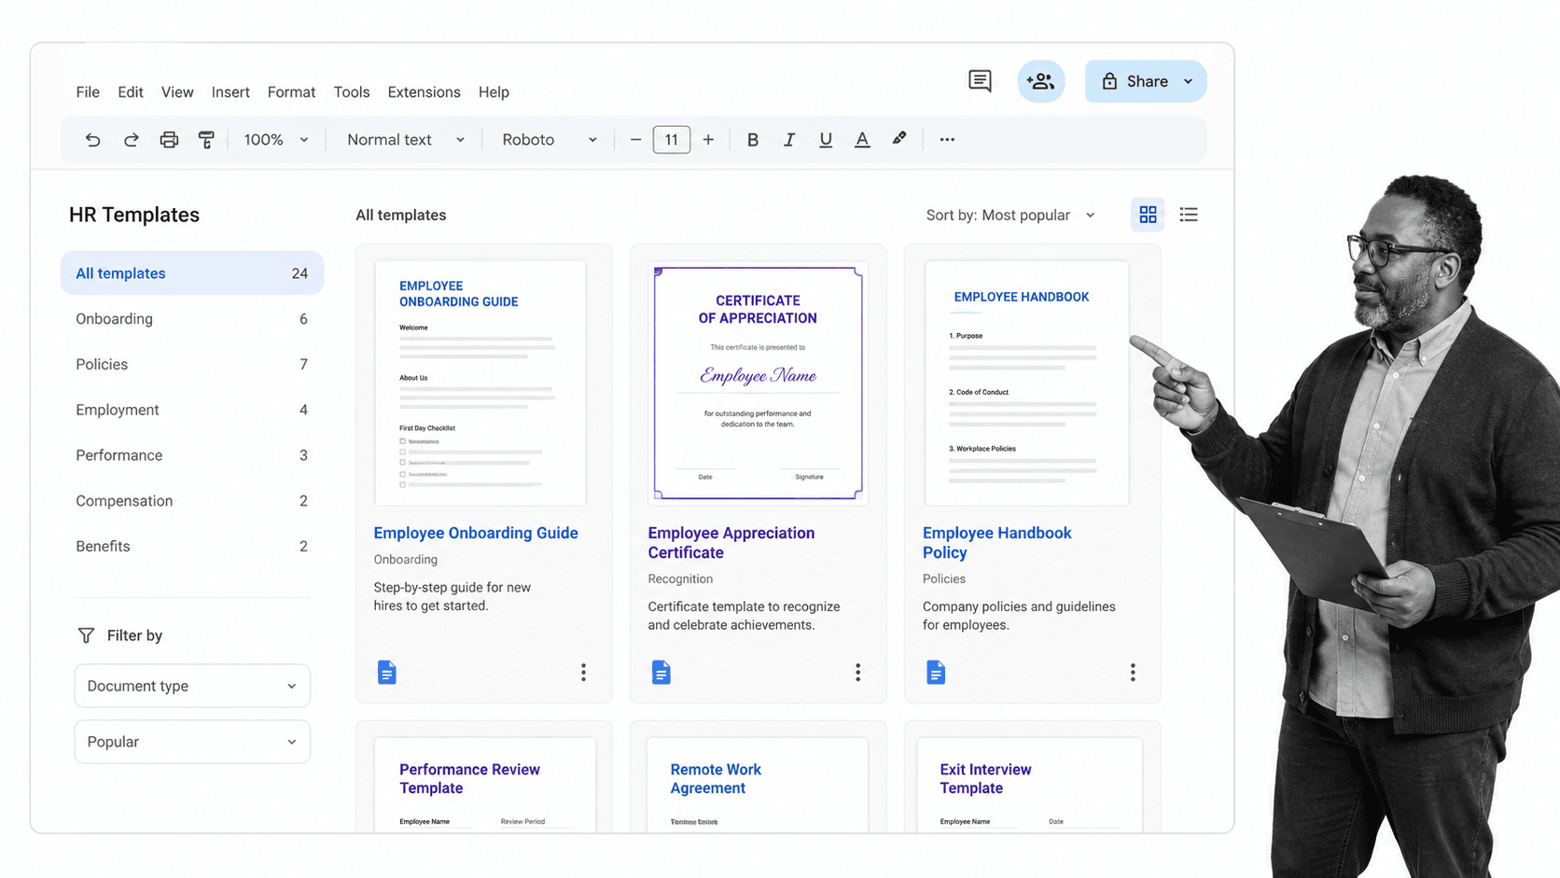Click the lock icon on Share button
The width and height of the screenshot is (1560, 878).
(1109, 81)
